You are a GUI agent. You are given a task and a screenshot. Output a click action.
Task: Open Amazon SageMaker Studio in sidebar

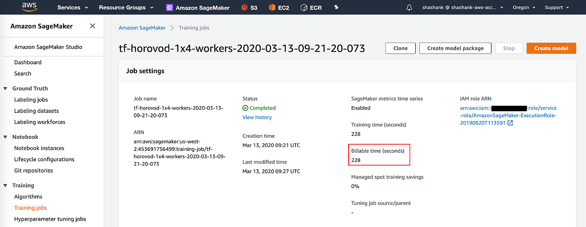tap(48, 47)
